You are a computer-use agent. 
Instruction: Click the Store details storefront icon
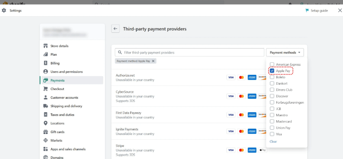click(x=46, y=46)
